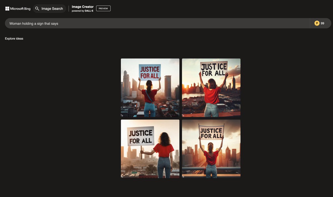This screenshot has height=197, width=333.
Task: Click the Microsoft four-square logo
Action: click(7, 9)
